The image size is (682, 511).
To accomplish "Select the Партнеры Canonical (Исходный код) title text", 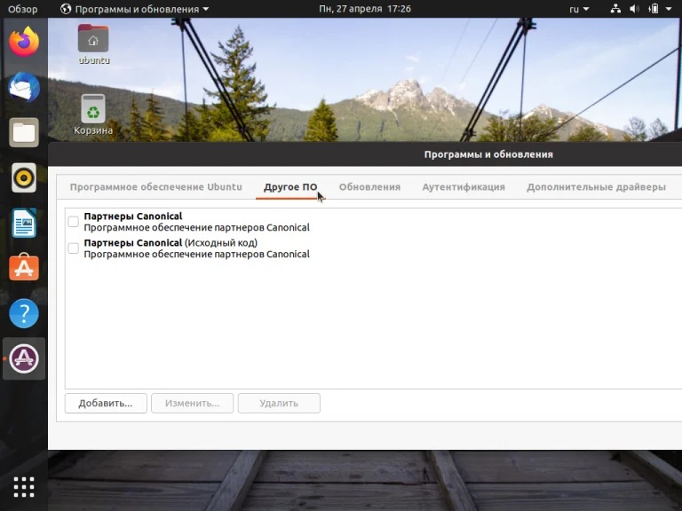I will point(170,242).
